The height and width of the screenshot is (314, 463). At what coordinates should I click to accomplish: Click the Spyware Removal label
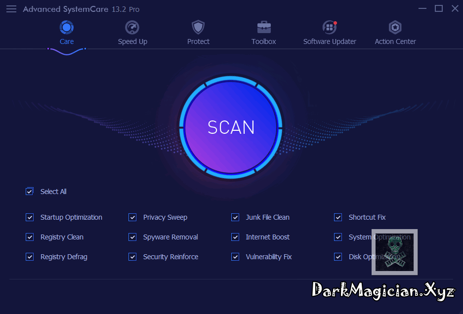(170, 237)
